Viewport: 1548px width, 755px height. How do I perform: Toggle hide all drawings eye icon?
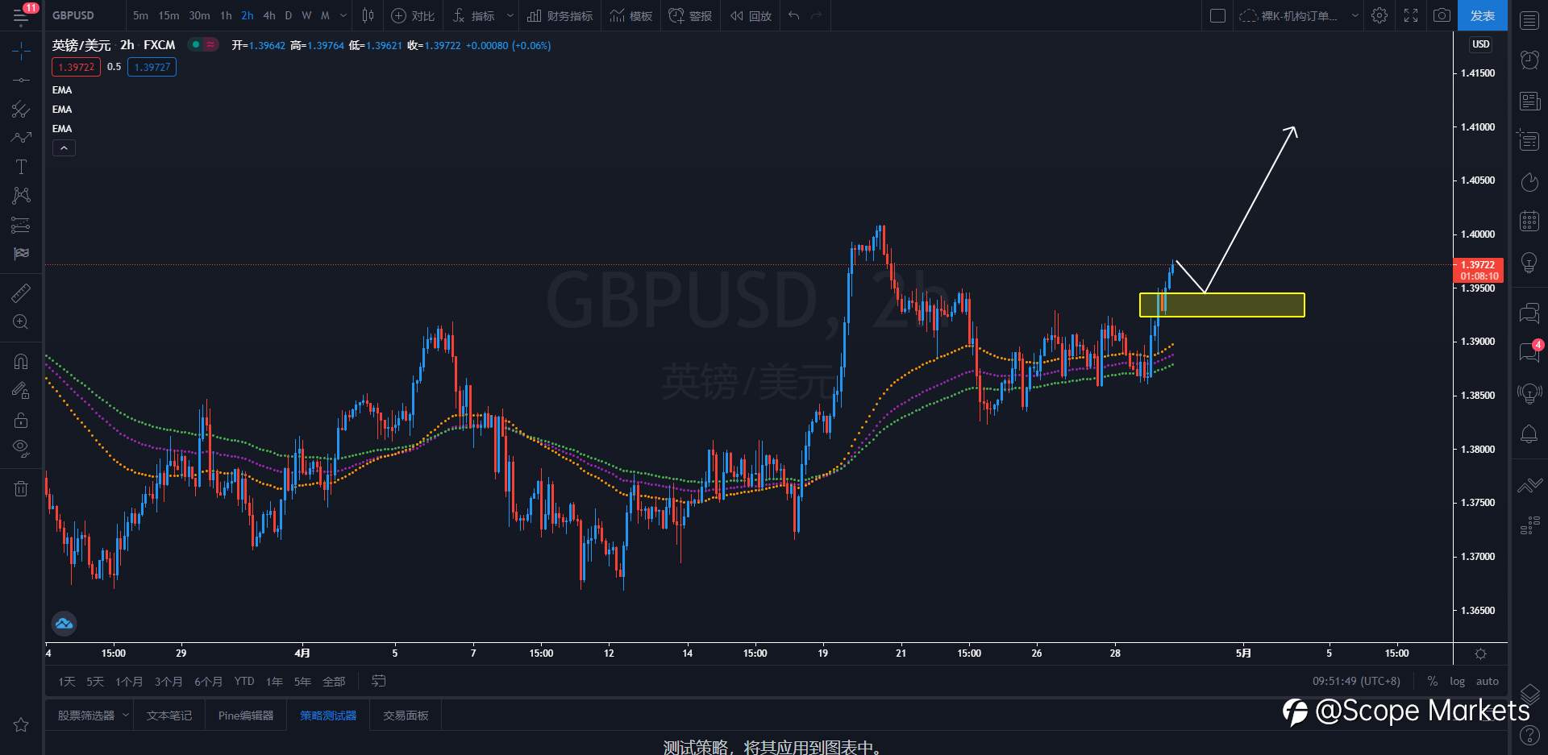21,449
